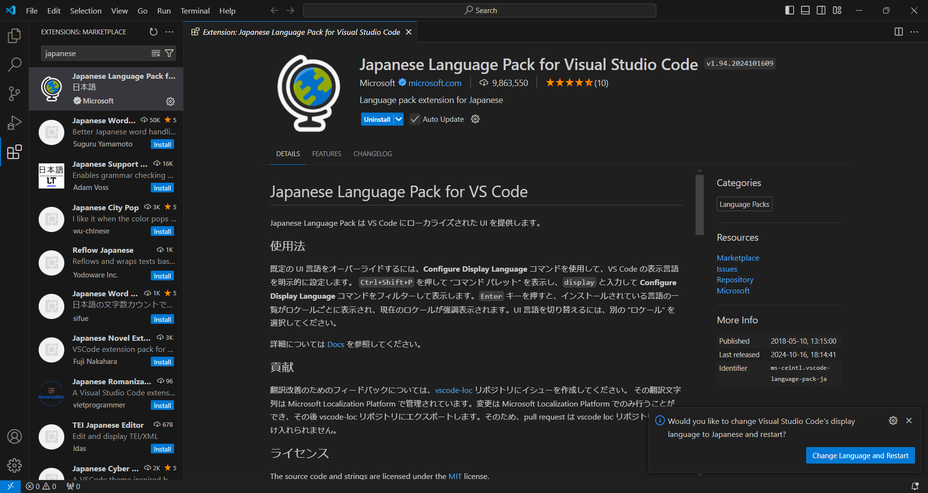
Task: Switch to the DETAILS tab
Action: (288, 154)
